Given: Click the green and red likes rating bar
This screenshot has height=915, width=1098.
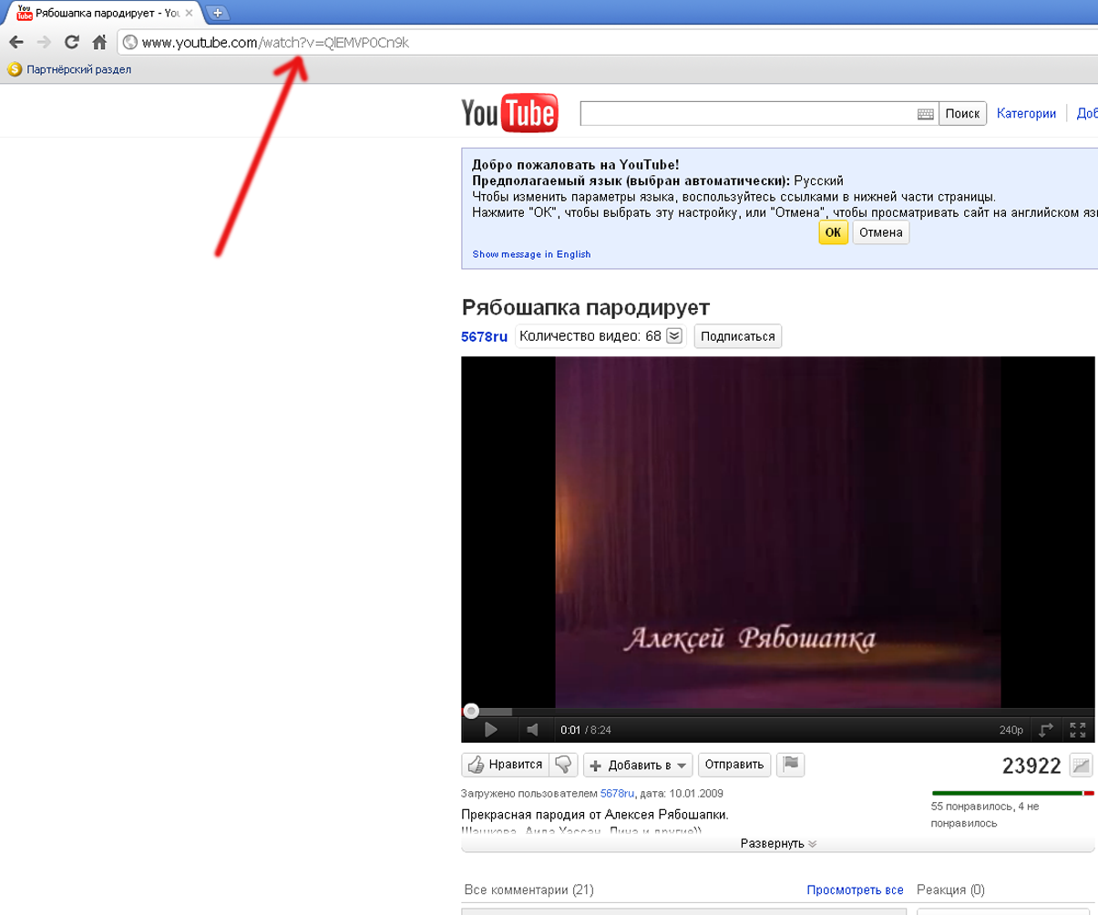Looking at the screenshot, I should click(x=1012, y=793).
